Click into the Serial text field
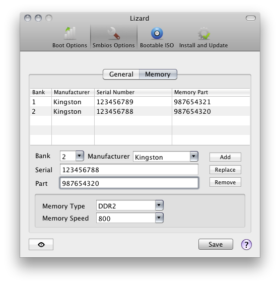 [129, 170]
